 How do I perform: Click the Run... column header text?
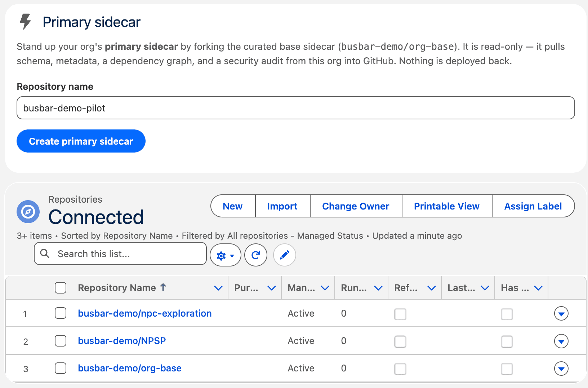(x=354, y=288)
